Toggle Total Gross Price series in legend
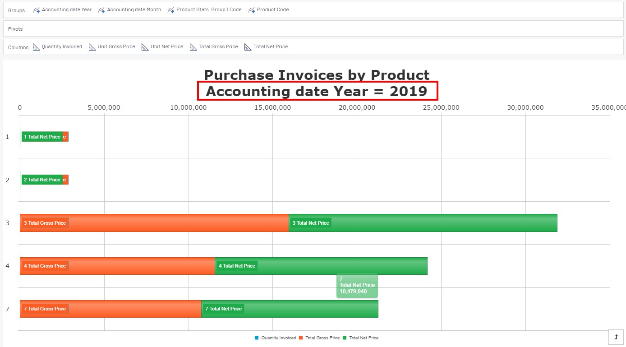626x347 pixels. click(319, 338)
